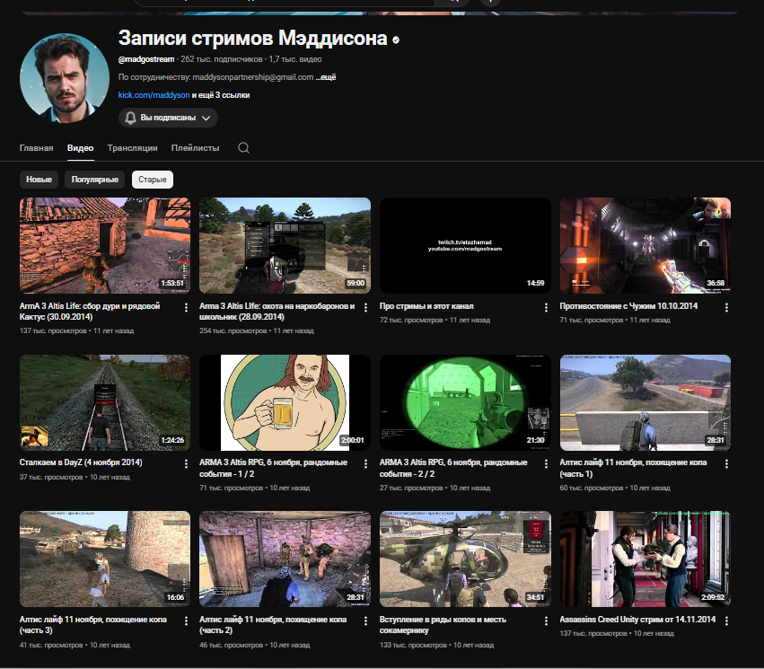This screenshot has height=669, width=764.
Task: Click the @madgostream handle
Action: [146, 59]
